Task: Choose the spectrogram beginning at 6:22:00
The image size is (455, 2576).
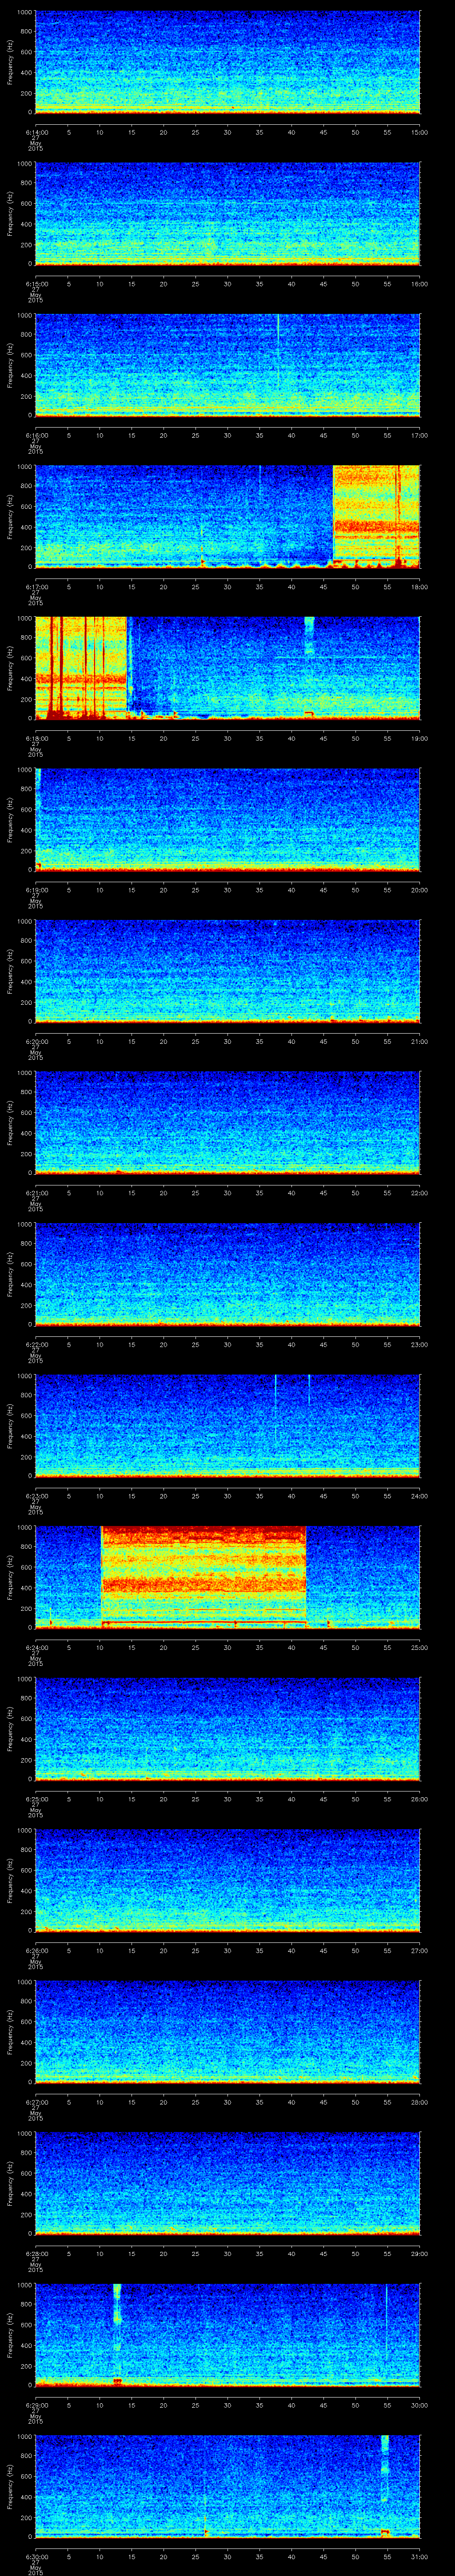Action: tap(227, 1274)
